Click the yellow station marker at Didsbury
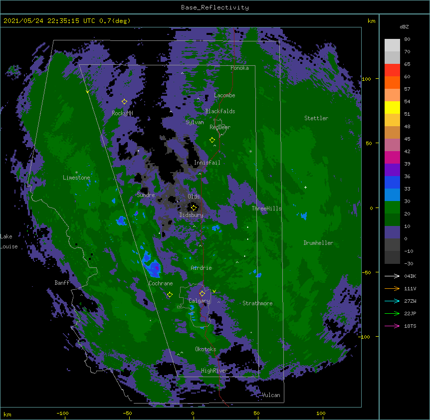This screenshot has height=420, width=430. tap(194, 208)
